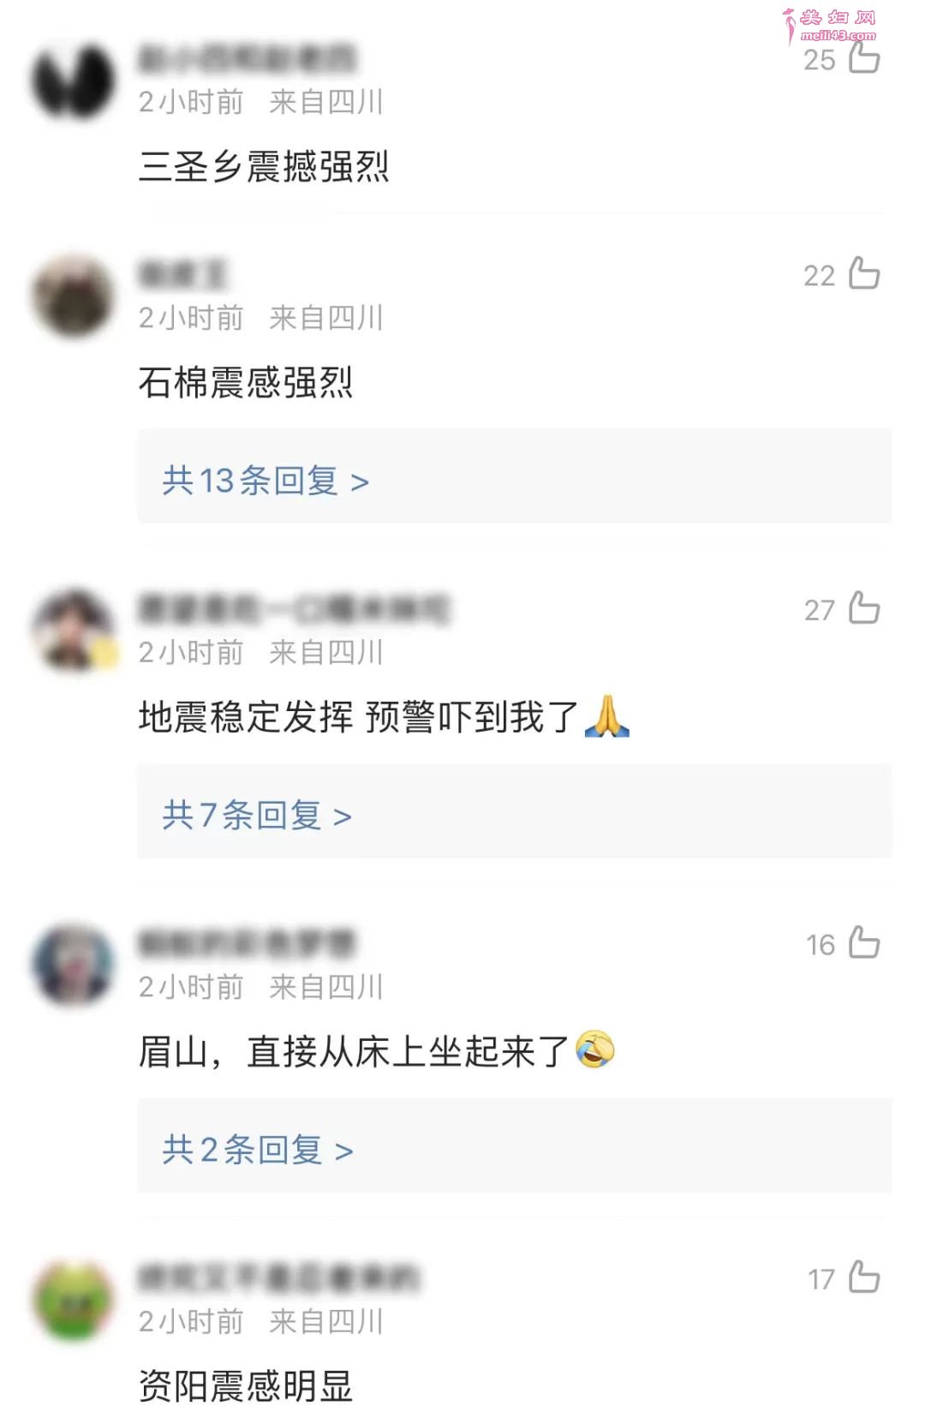Viewport: 925px width, 1423px height.
Task: Open green frog avatar of 资阳 commenter
Action: (74, 1300)
